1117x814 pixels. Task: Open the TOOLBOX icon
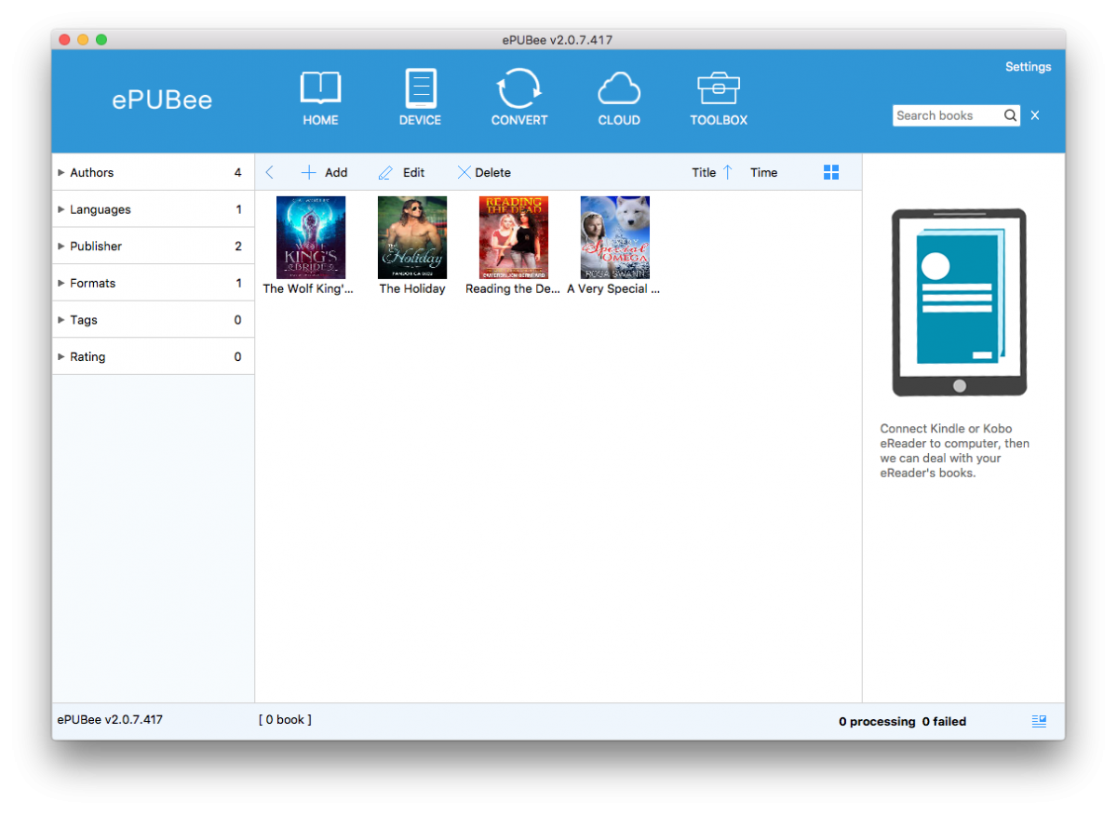click(x=719, y=88)
